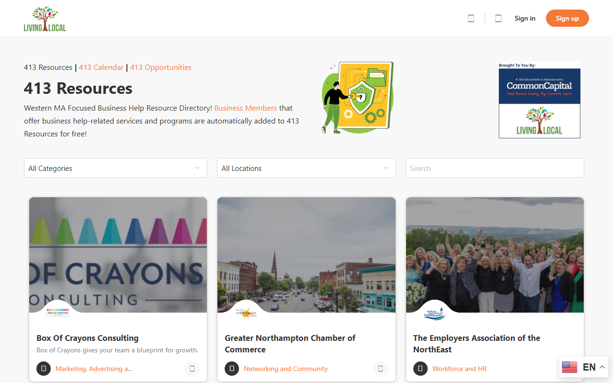Click the Networking and Community dark icon
The height and width of the screenshot is (383, 613).
232,369
